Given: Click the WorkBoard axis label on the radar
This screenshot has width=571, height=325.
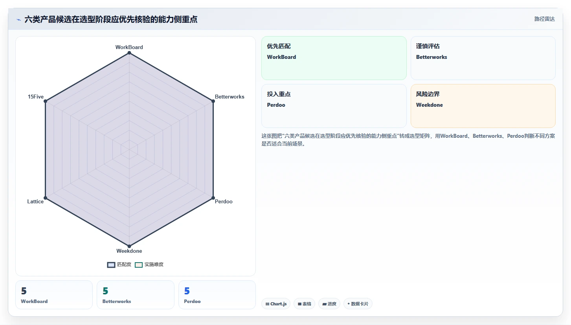Looking at the screenshot, I should (129, 47).
